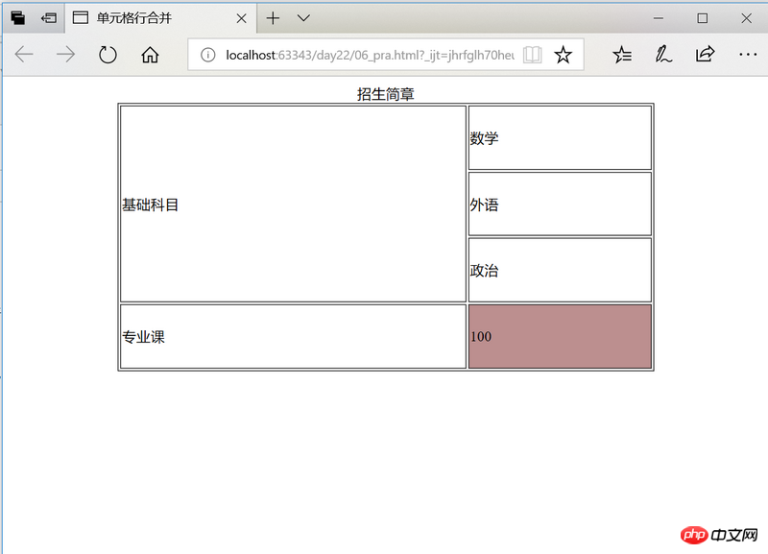This screenshot has width=768, height=554.
Task: Click the pink cell containing 100
Action: tap(560, 337)
